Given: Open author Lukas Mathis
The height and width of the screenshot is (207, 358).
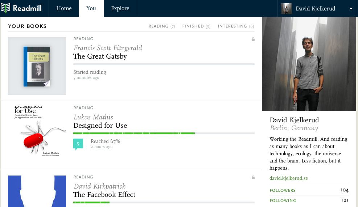Looking at the screenshot, I should click(93, 117).
